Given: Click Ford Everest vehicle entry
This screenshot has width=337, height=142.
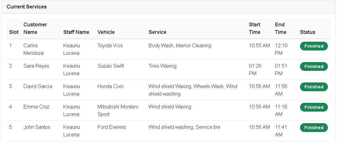Looking at the screenshot, I should tap(112, 127).
